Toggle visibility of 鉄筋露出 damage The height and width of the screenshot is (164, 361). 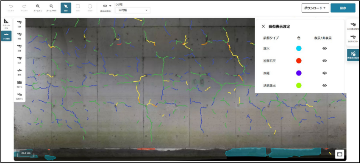tap(325, 85)
